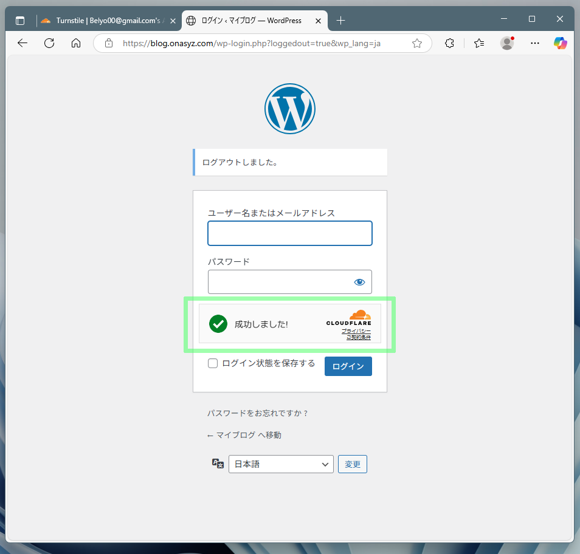Screen dimensions: 580x554
Task: Open the 日本語 language dropdown
Action: tap(281, 464)
